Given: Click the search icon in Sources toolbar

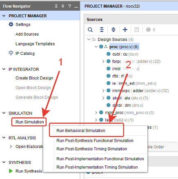Looking at the screenshot, I should (90, 29).
